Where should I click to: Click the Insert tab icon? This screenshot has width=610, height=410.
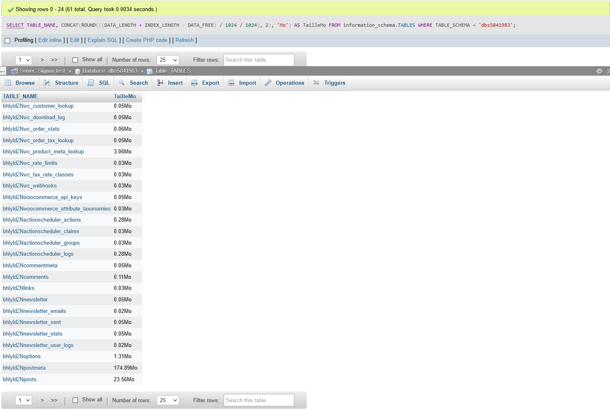(x=160, y=83)
